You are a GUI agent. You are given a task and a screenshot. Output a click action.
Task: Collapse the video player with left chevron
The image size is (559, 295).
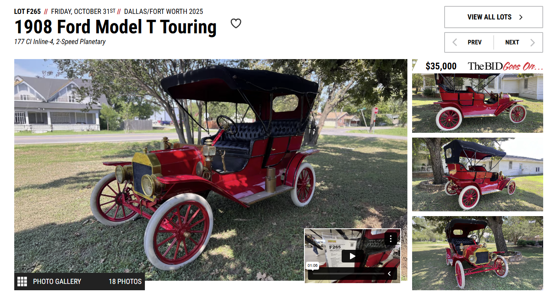point(389,274)
